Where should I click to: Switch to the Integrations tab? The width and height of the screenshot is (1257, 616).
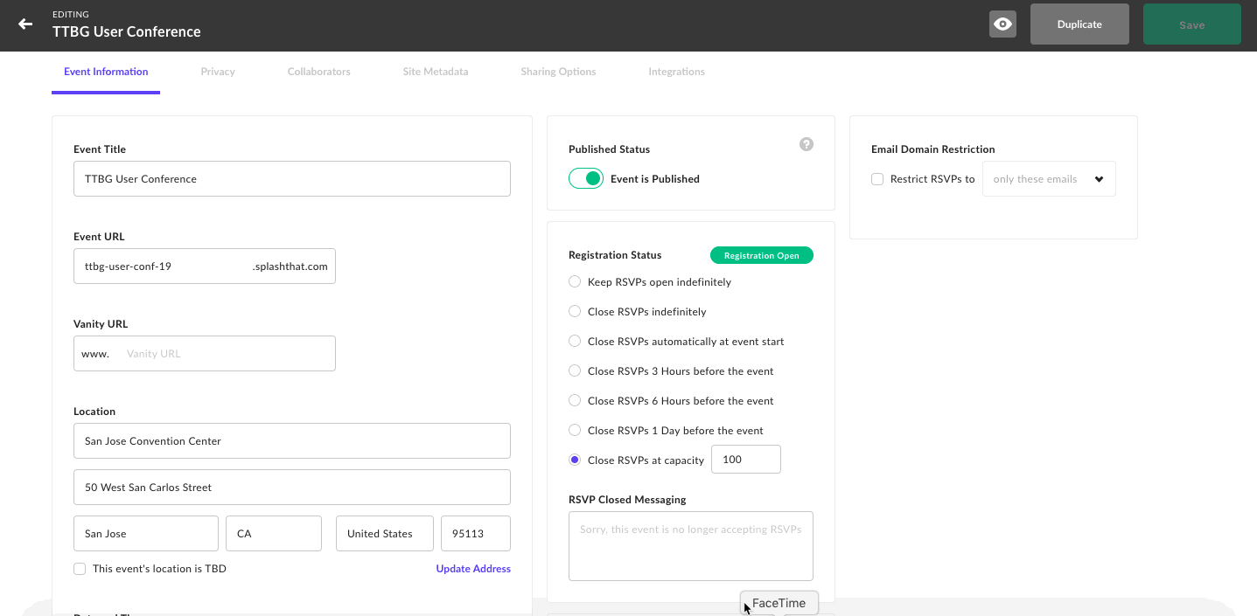[676, 72]
